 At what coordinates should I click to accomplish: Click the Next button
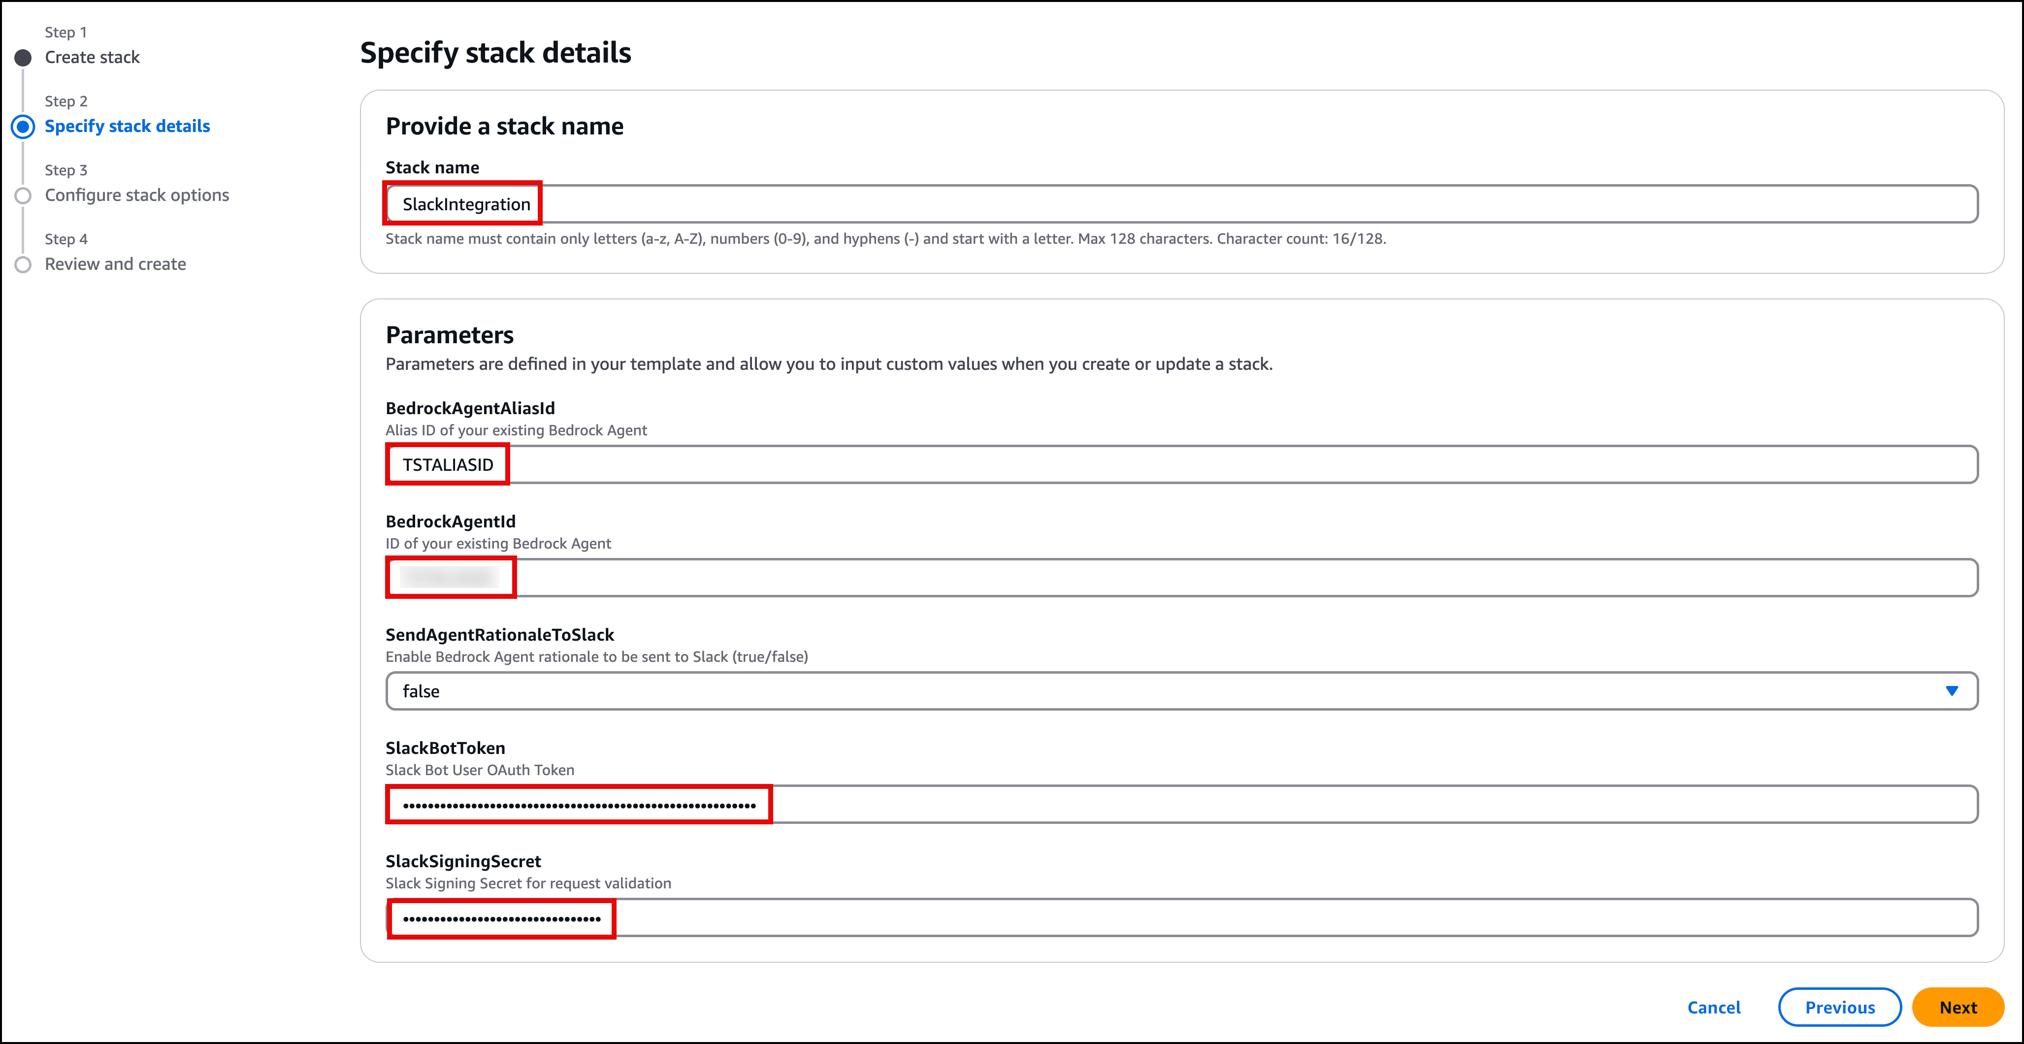coord(1958,1007)
